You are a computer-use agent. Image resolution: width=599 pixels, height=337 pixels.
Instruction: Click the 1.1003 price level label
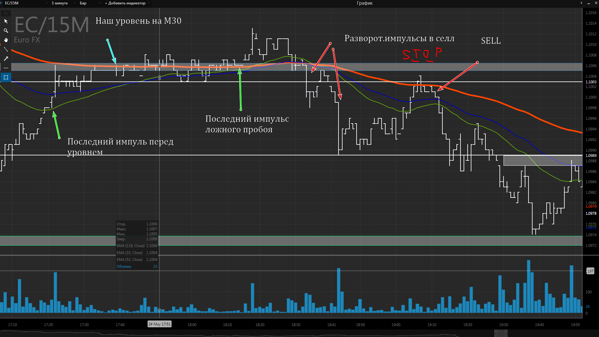[591, 82]
